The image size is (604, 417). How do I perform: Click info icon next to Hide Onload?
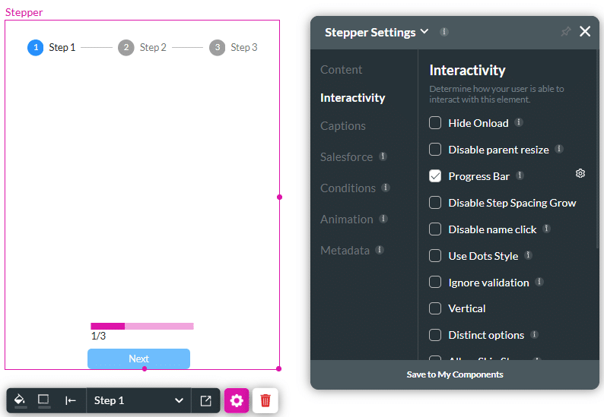coord(519,122)
